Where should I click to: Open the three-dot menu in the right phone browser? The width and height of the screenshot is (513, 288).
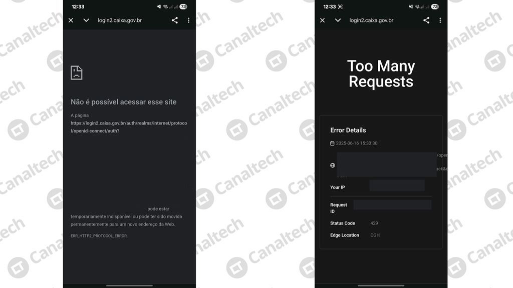tap(440, 20)
